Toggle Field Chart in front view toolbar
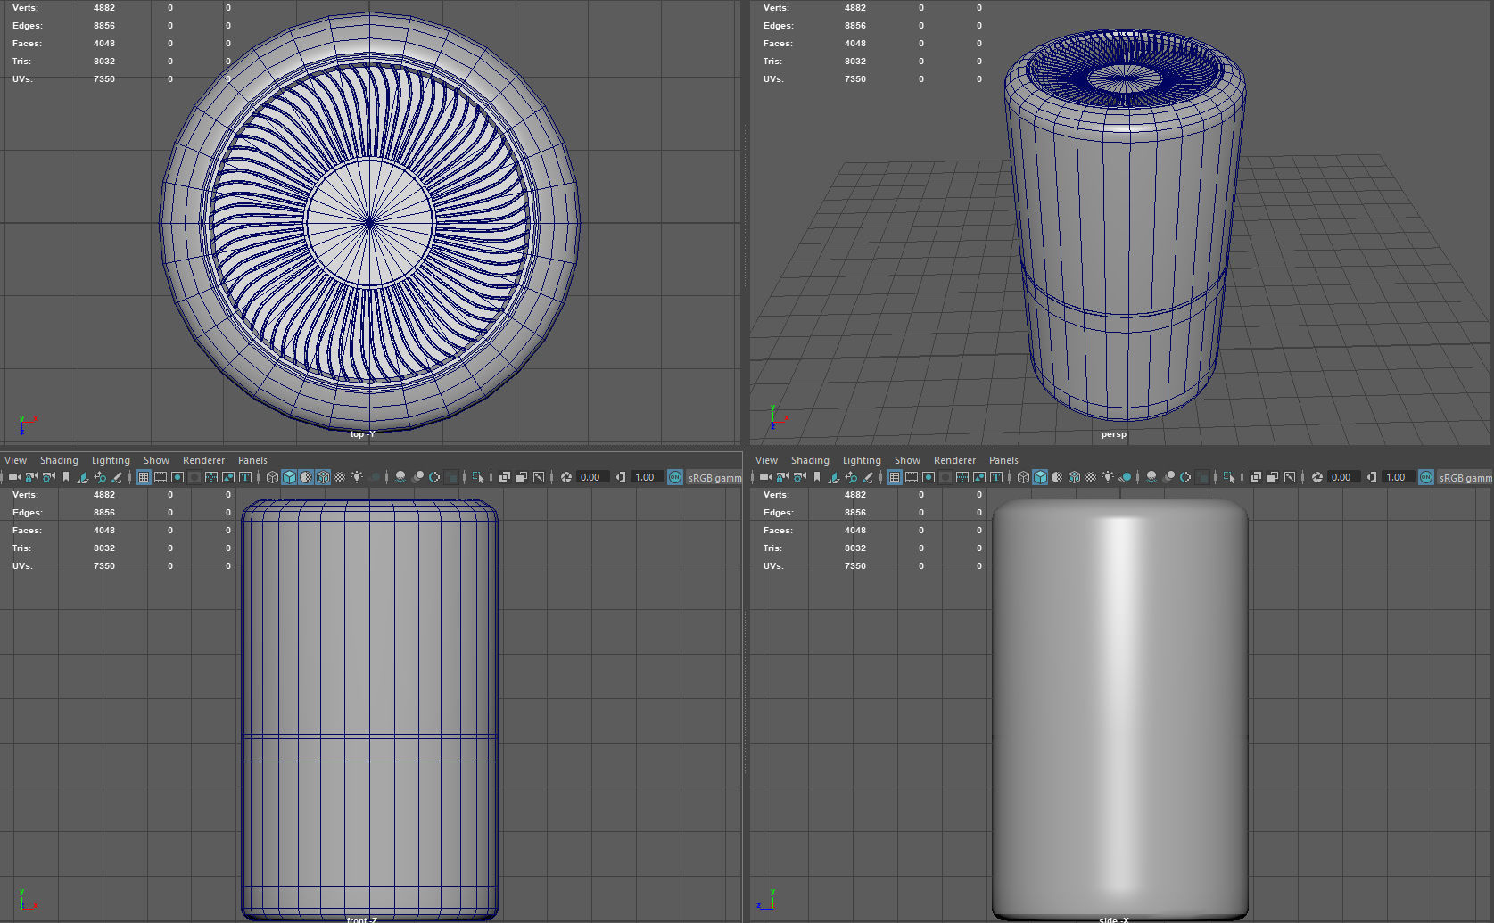This screenshot has width=1494, height=923. (210, 477)
